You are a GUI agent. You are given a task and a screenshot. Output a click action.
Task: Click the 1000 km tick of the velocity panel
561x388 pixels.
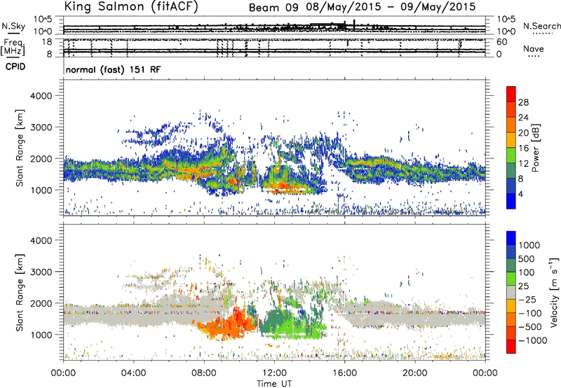point(41,335)
